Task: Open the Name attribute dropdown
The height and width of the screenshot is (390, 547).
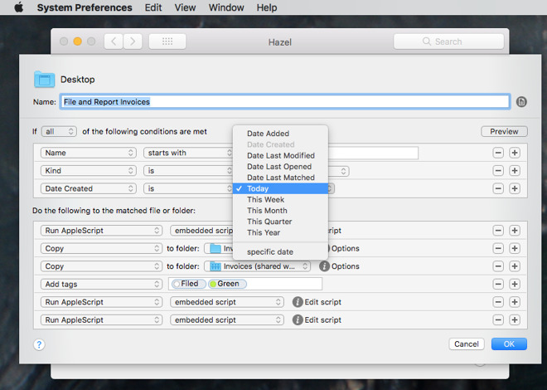Action: point(88,153)
